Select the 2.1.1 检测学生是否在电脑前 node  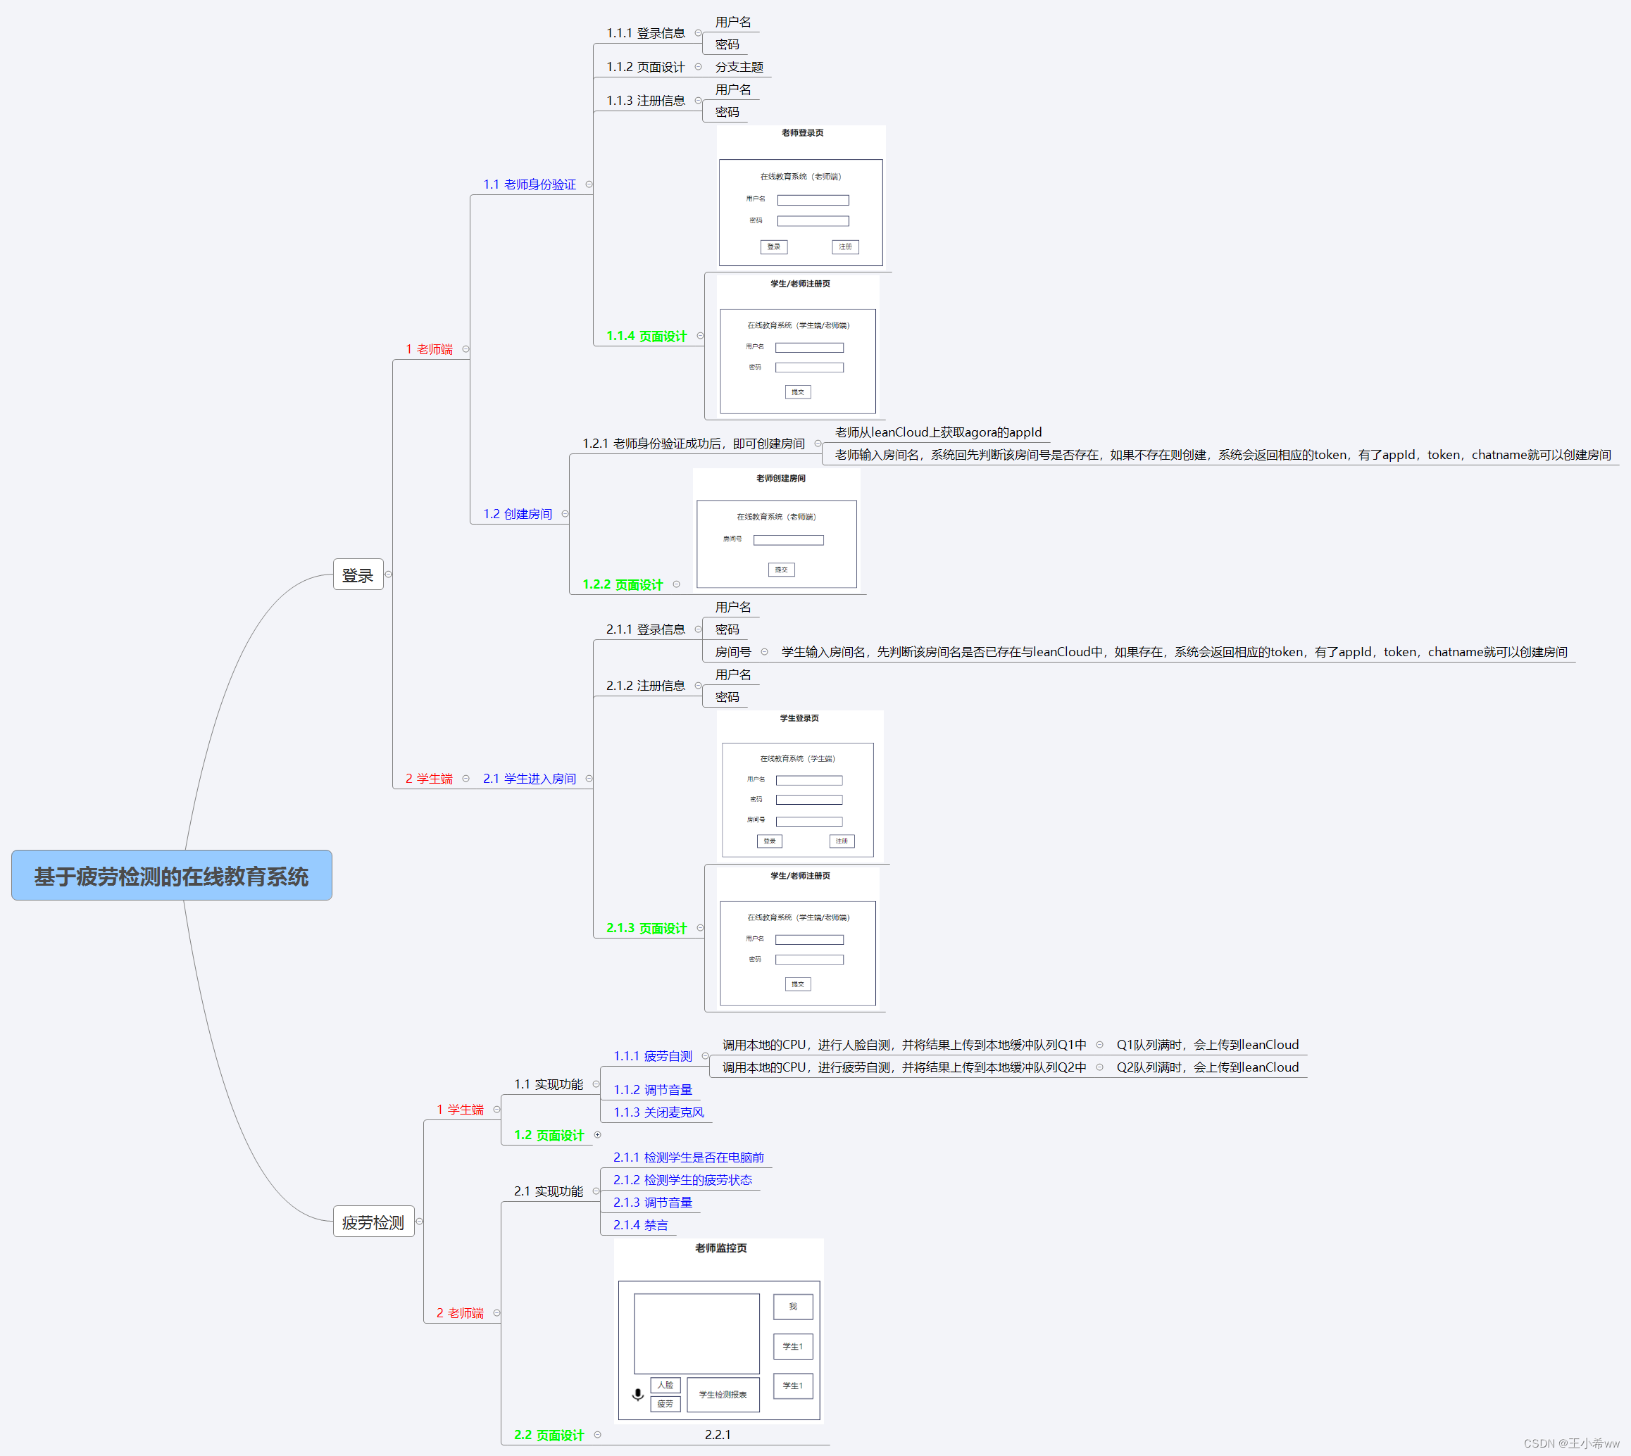click(x=689, y=1157)
